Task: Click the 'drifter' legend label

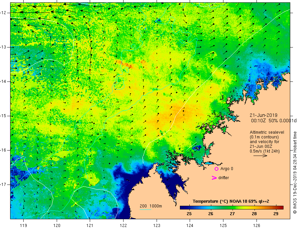Action: point(223,178)
